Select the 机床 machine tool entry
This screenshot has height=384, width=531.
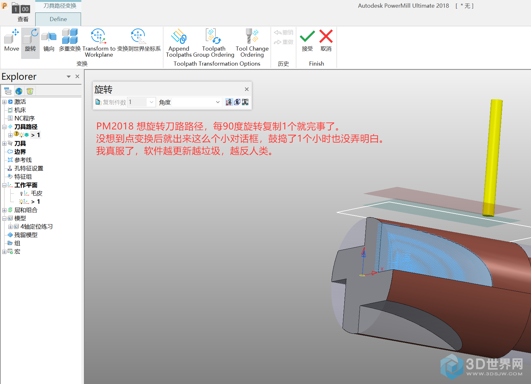(x=20, y=110)
